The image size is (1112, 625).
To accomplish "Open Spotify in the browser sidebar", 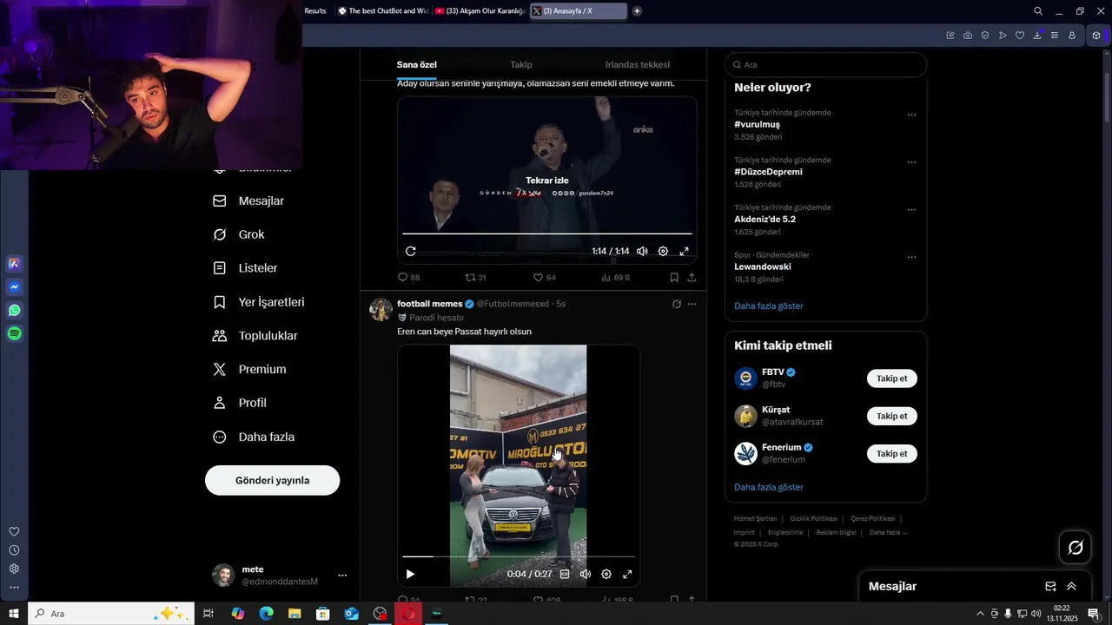I will (x=15, y=333).
